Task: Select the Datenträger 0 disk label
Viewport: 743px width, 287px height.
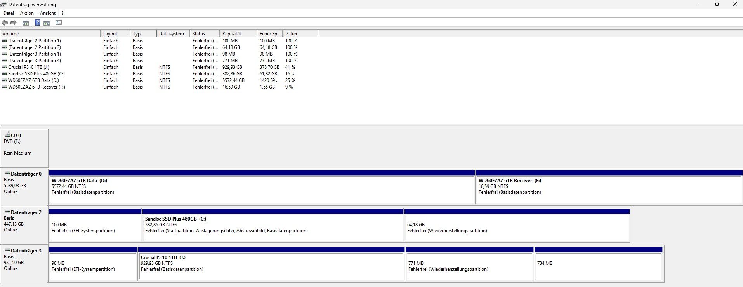Action: [x=24, y=187]
